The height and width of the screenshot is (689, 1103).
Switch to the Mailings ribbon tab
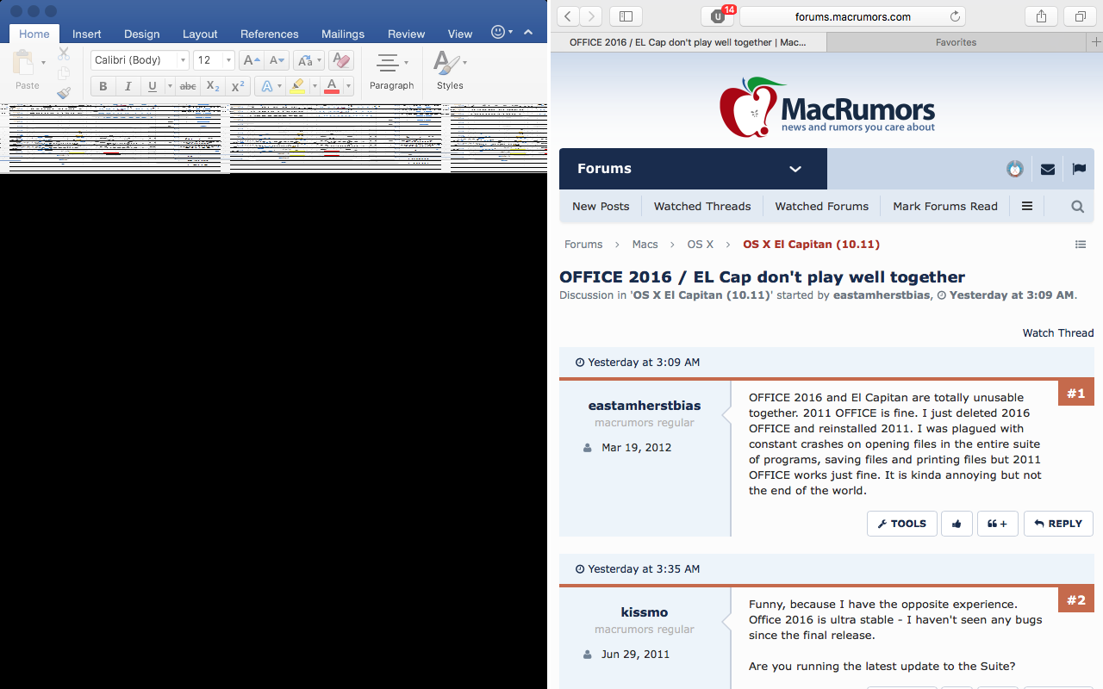[343, 34]
